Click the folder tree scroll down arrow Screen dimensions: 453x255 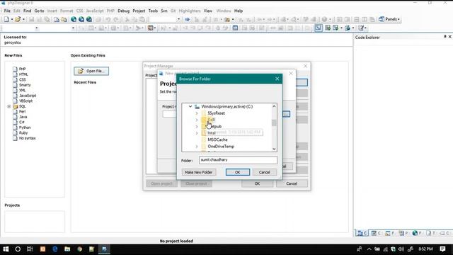pyautogui.click(x=274, y=149)
